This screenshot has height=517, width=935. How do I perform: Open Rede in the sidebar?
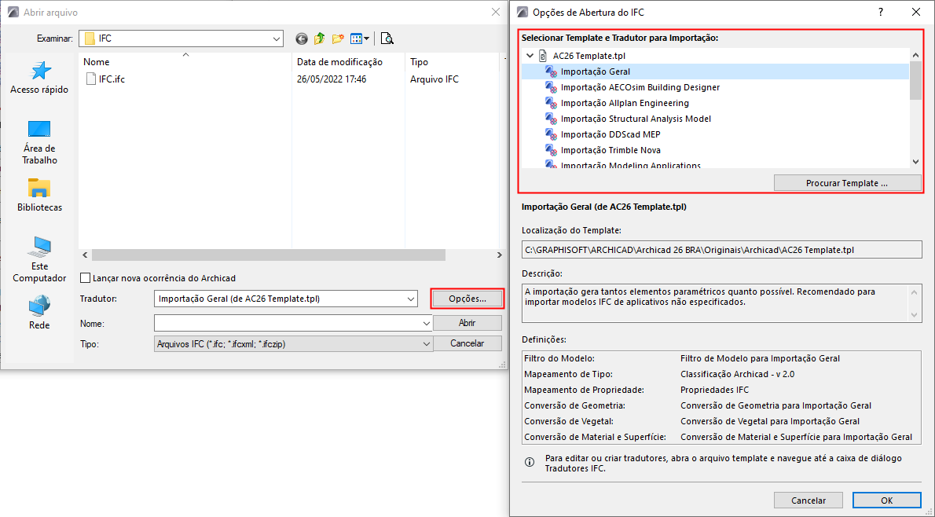click(39, 313)
